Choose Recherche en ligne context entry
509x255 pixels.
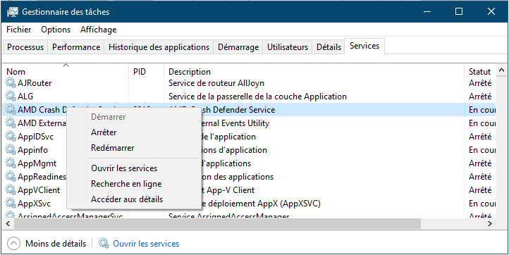click(133, 184)
